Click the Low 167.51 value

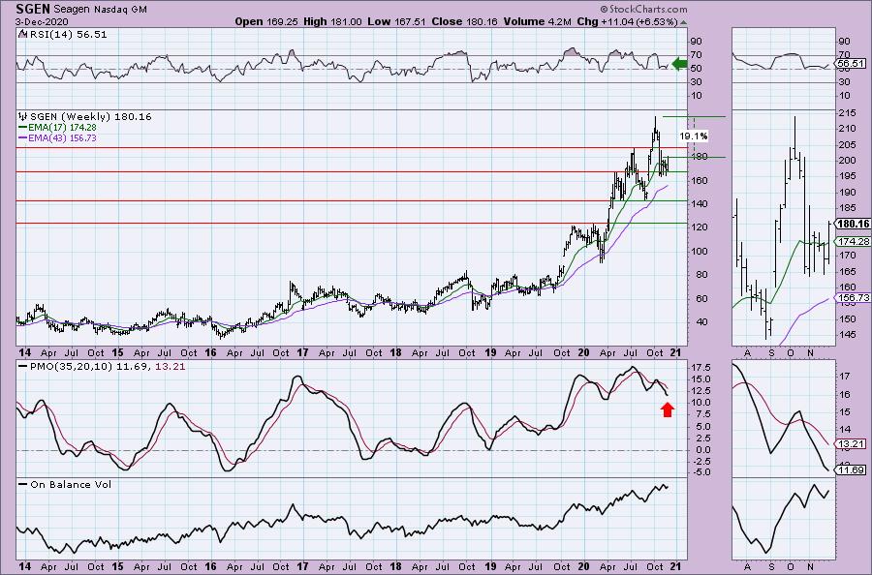[396, 21]
